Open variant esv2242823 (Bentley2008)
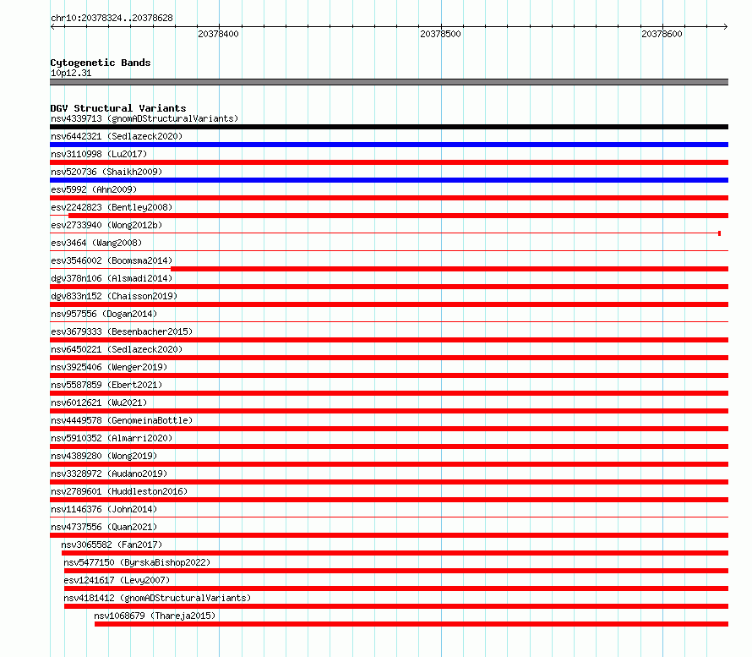 pos(112,207)
